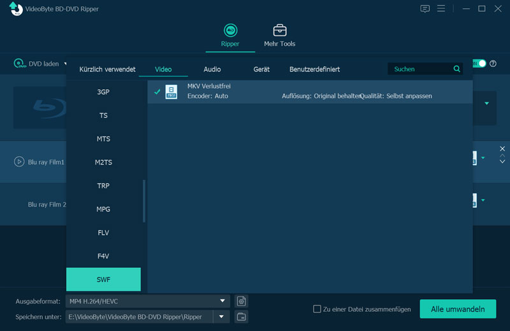Remove Blu ray Film1 with the X icon
Viewport: 510px width, 331px height.
[x=502, y=149]
